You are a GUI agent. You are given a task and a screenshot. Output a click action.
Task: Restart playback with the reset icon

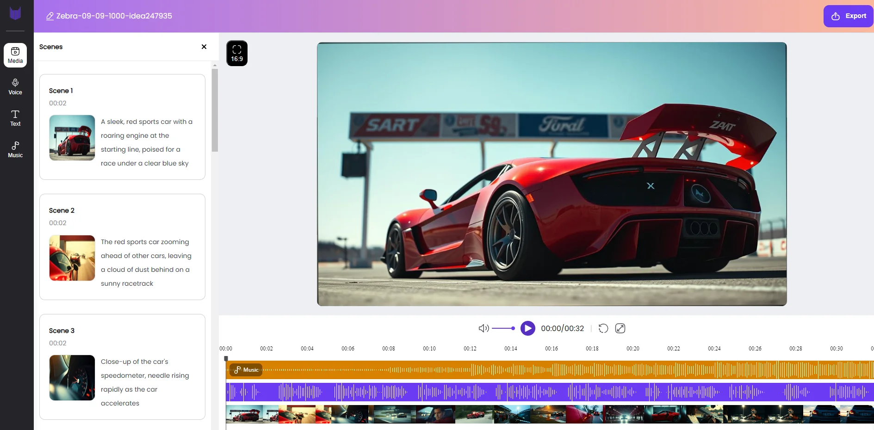tap(603, 328)
